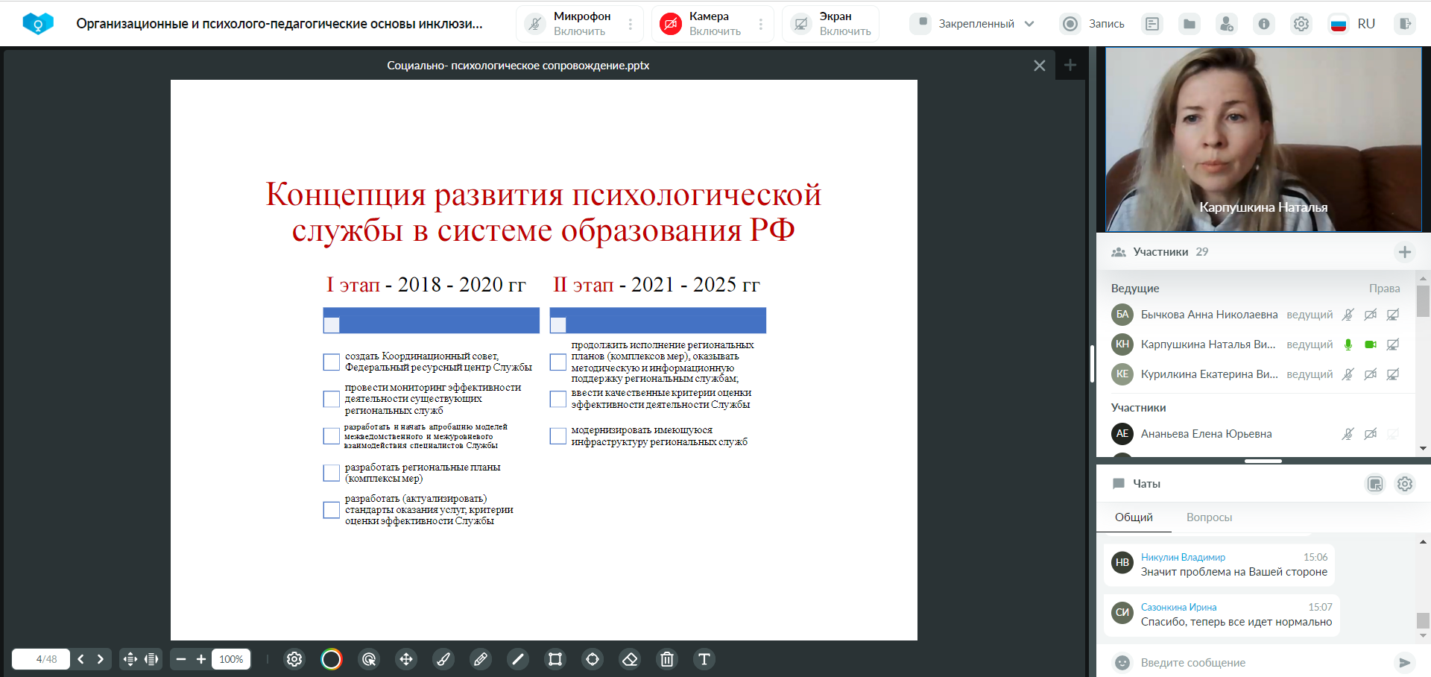Screen dimensions: 1431x677
Task: Enable screen sharing
Action: (x=800, y=24)
